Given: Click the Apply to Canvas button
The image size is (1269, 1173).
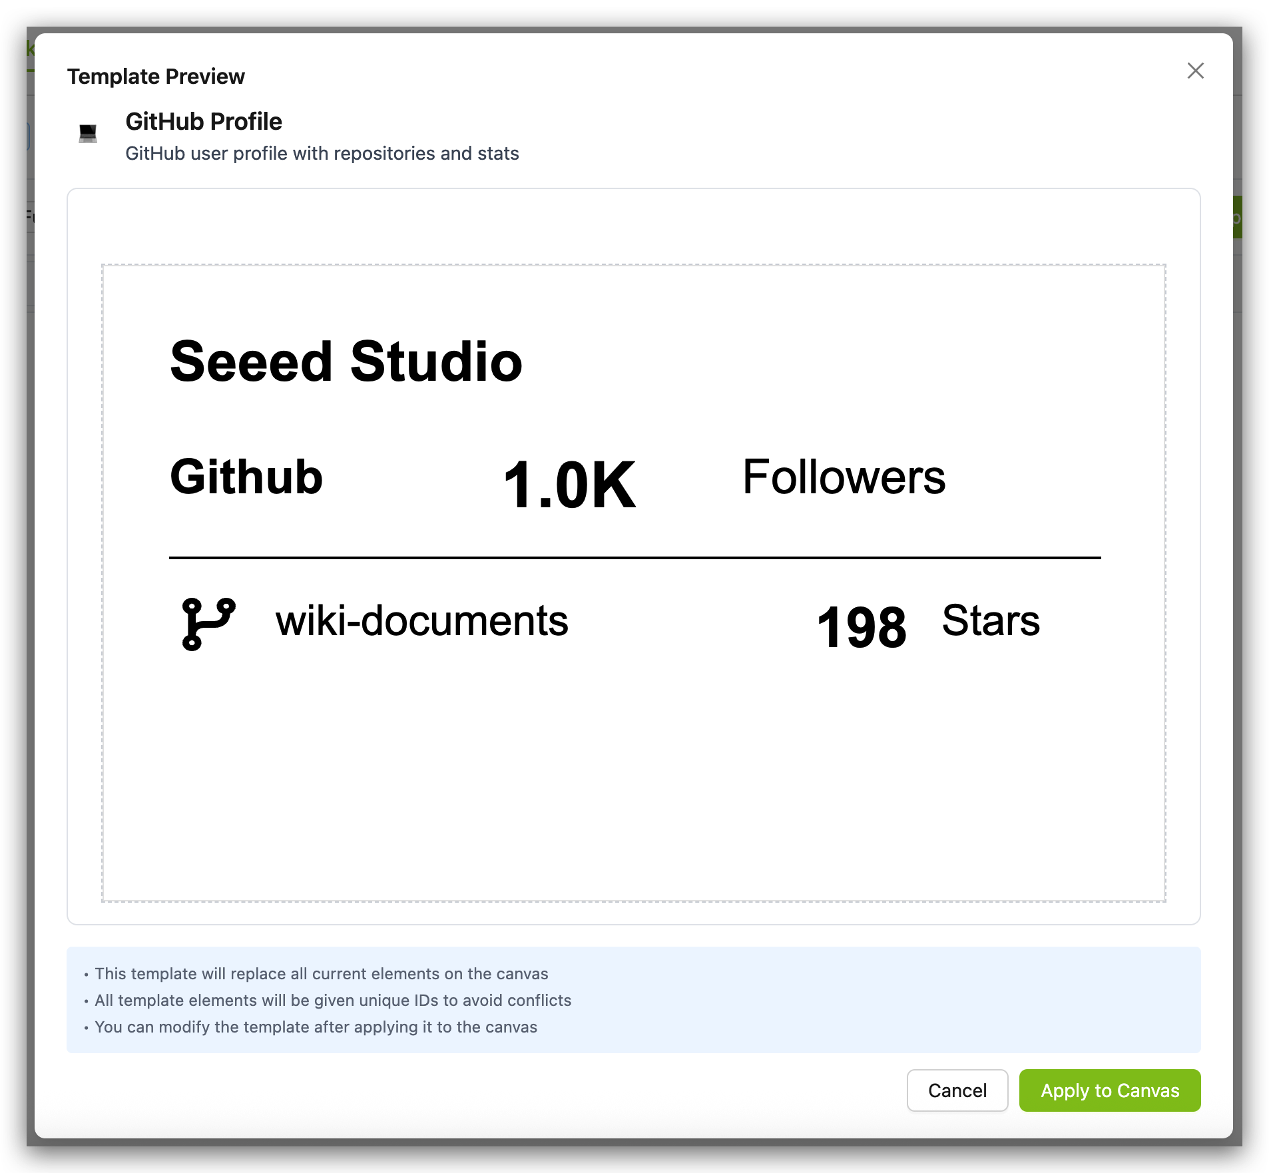Looking at the screenshot, I should [1110, 1090].
